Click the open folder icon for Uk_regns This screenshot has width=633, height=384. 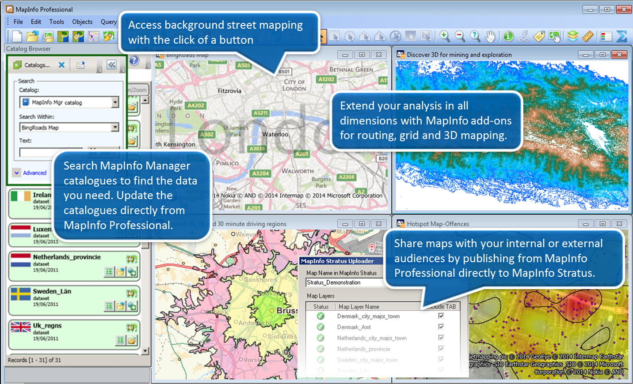[x=132, y=340]
